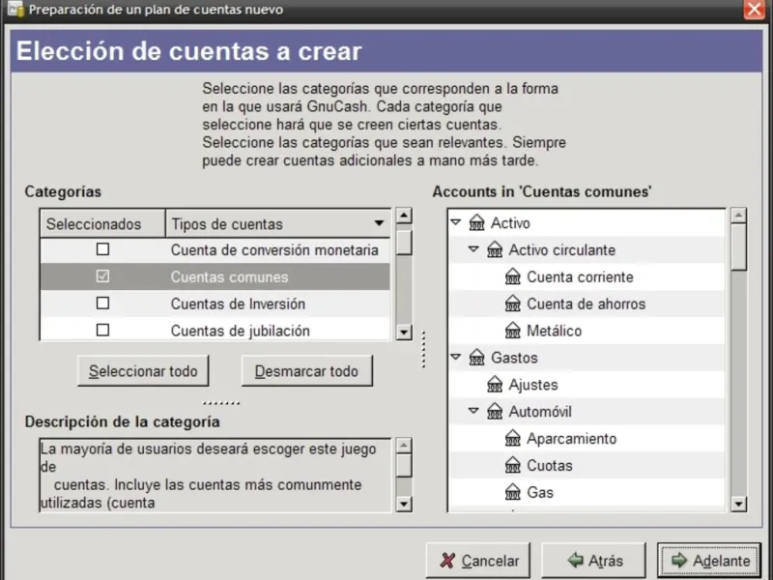This screenshot has height=580, width=773.
Task: Select the Cuentas de jubilación row text
Action: point(240,331)
